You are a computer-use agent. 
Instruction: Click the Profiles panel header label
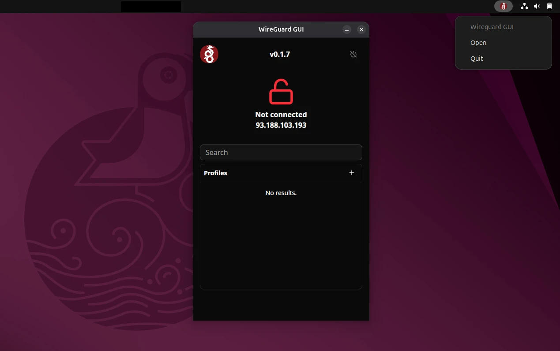215,173
